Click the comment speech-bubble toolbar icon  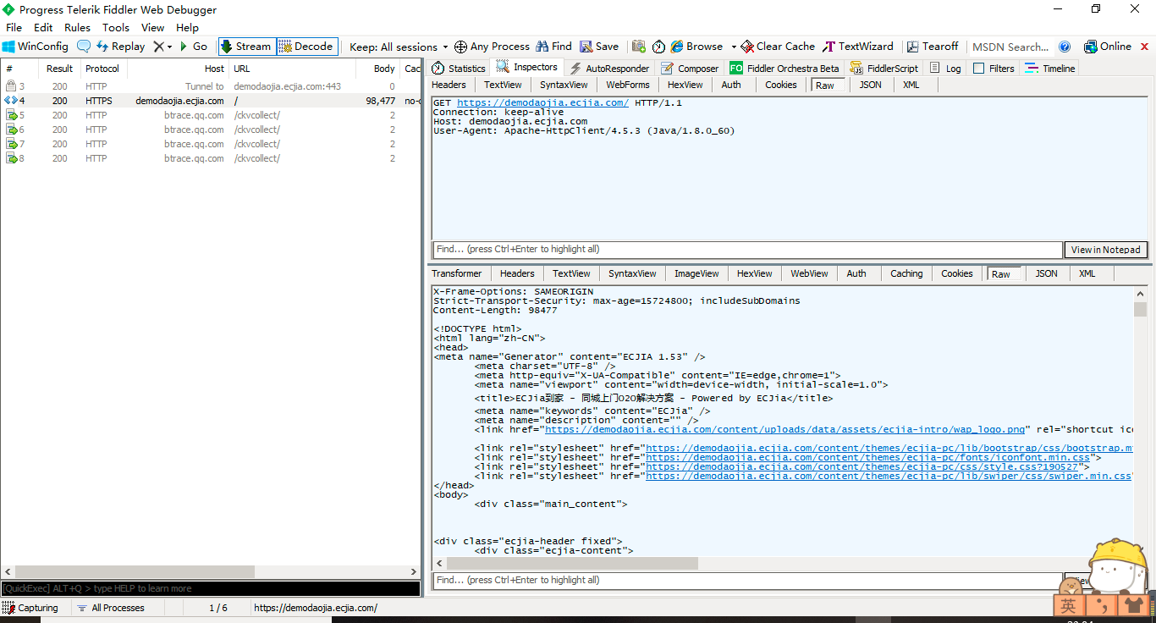tap(84, 47)
